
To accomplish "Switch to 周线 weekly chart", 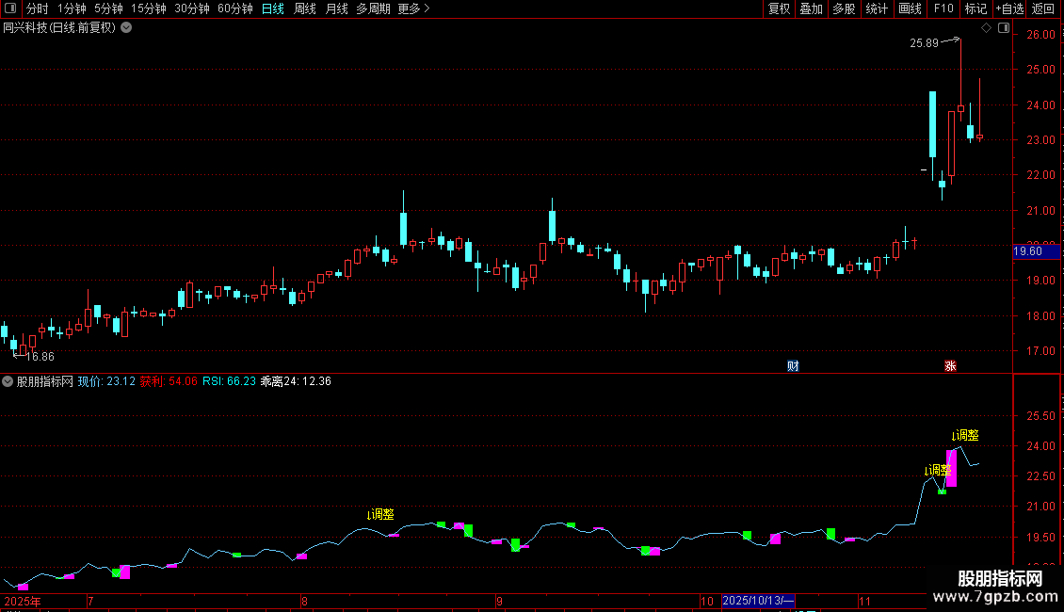I will (x=305, y=8).
